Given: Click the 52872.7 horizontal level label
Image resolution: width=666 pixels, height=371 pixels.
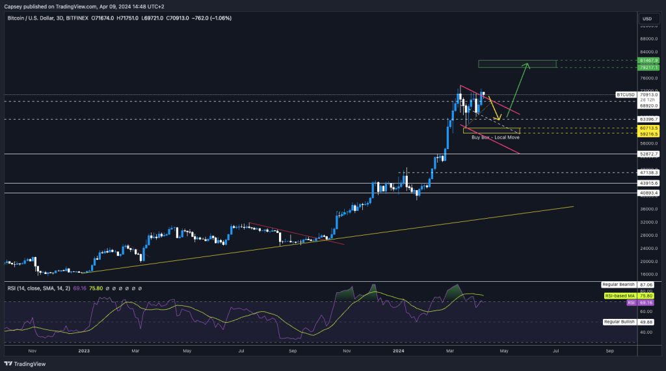Looking at the screenshot, I should point(648,154).
